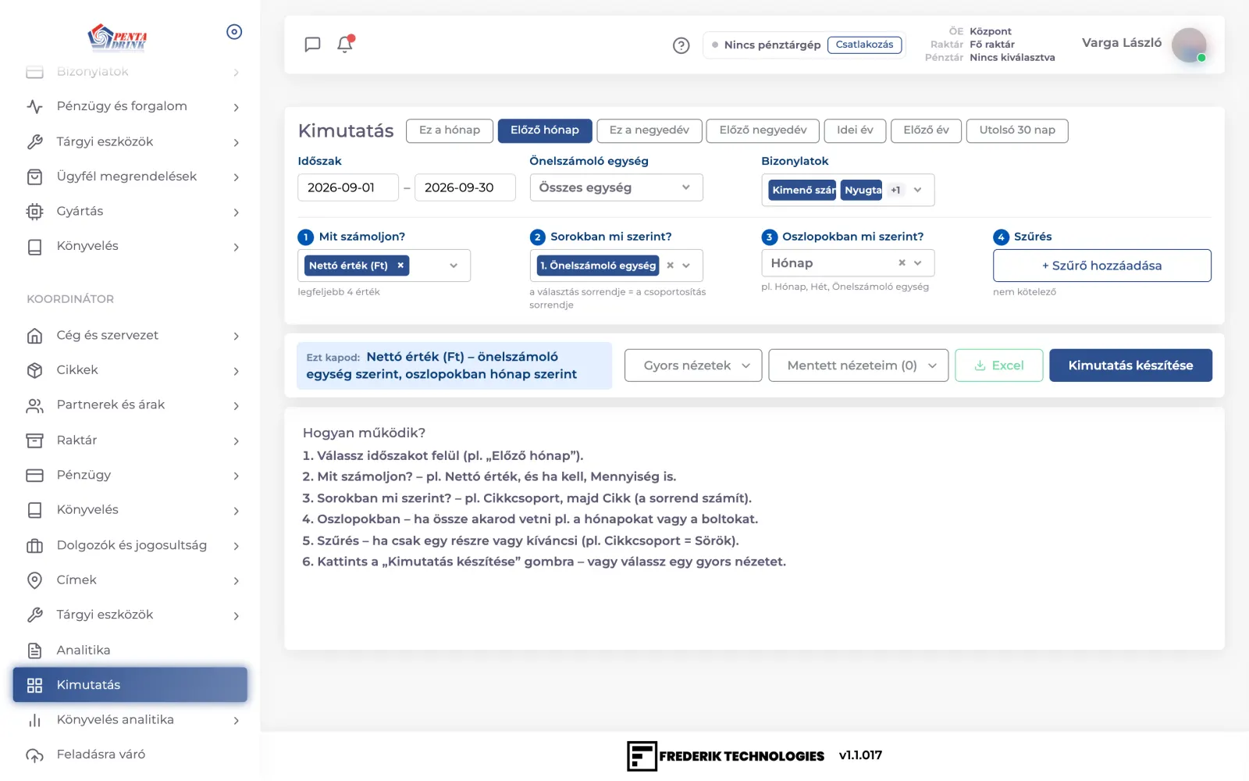
Task: Select the Ez a hónap period
Action: point(450,130)
